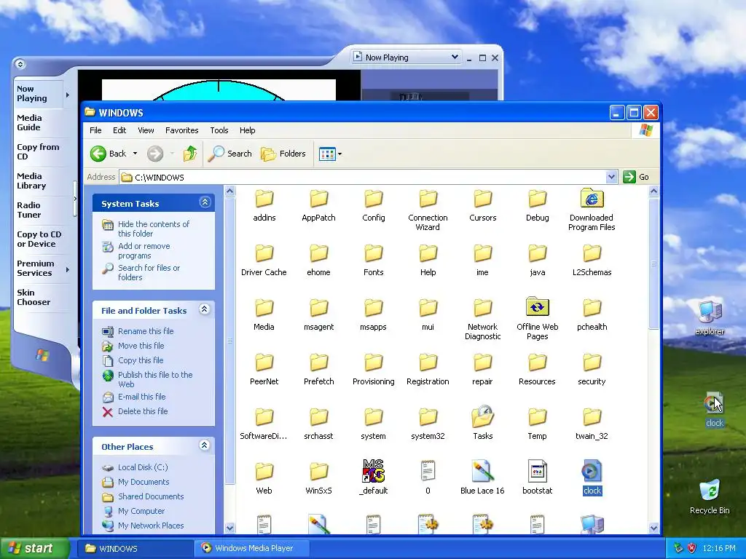Click Delete this file link

(143, 411)
